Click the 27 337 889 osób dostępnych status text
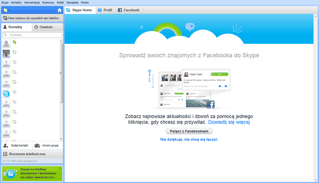This screenshot has height=183, width=319. coord(20,161)
